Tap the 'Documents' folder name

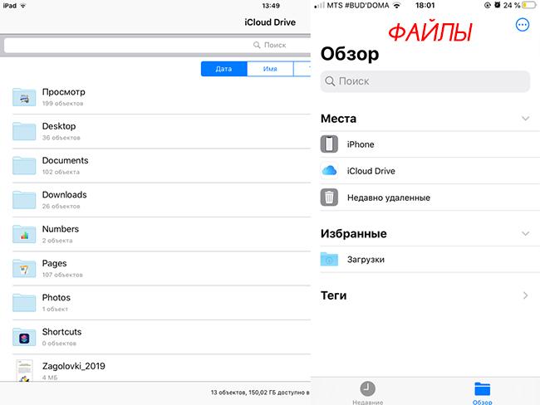(65, 160)
